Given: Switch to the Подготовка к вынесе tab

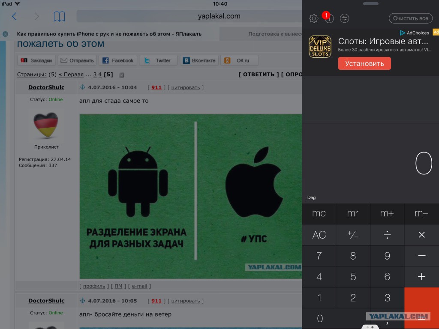Looking at the screenshot, I should pyautogui.click(x=261, y=34).
